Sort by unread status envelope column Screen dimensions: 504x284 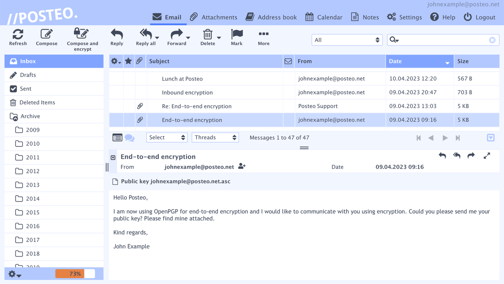pos(288,61)
